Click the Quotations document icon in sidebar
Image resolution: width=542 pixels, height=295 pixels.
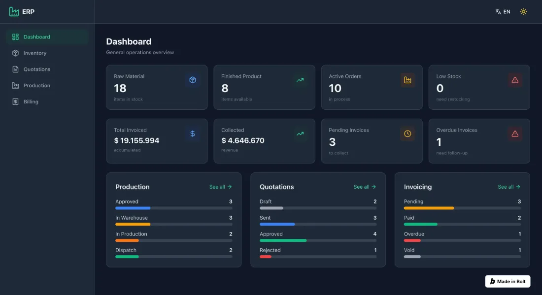(x=15, y=69)
